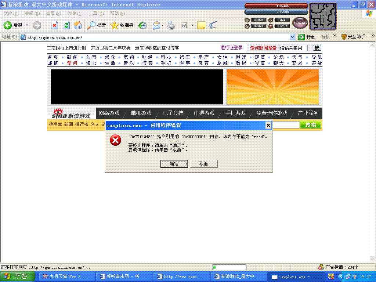376x282 pixels.
Task: Refresh the page using the green arrows icon
Action: pyautogui.click(x=66, y=25)
